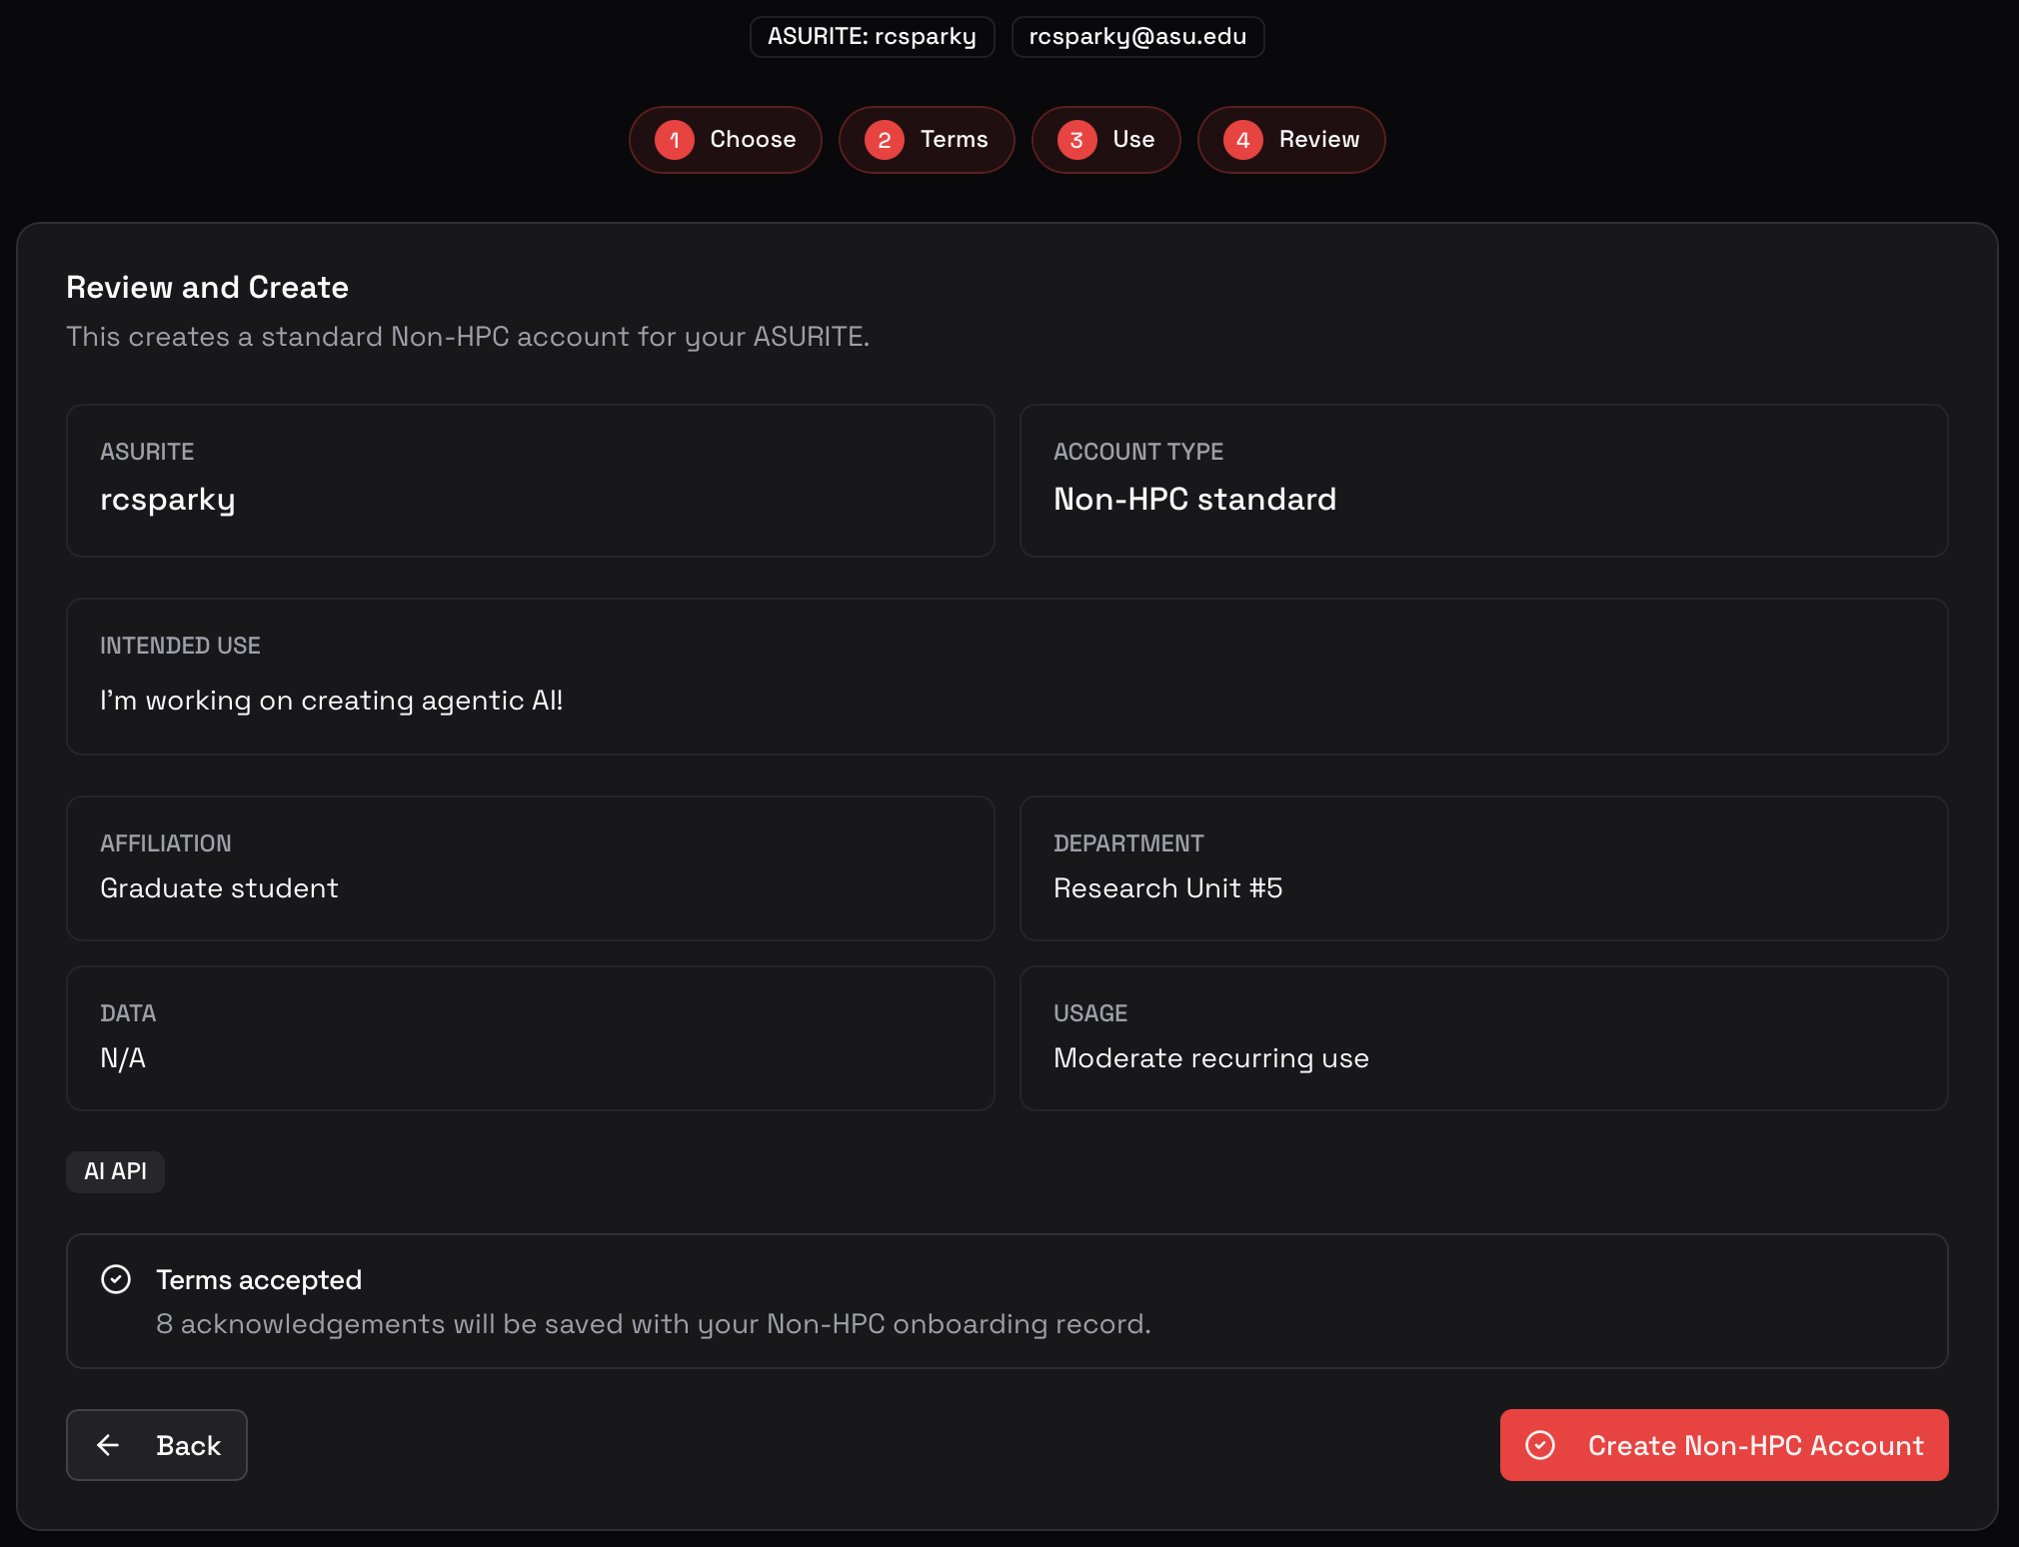The width and height of the screenshot is (2019, 1547).
Task: Go to the Use step
Action: (x=1106, y=140)
